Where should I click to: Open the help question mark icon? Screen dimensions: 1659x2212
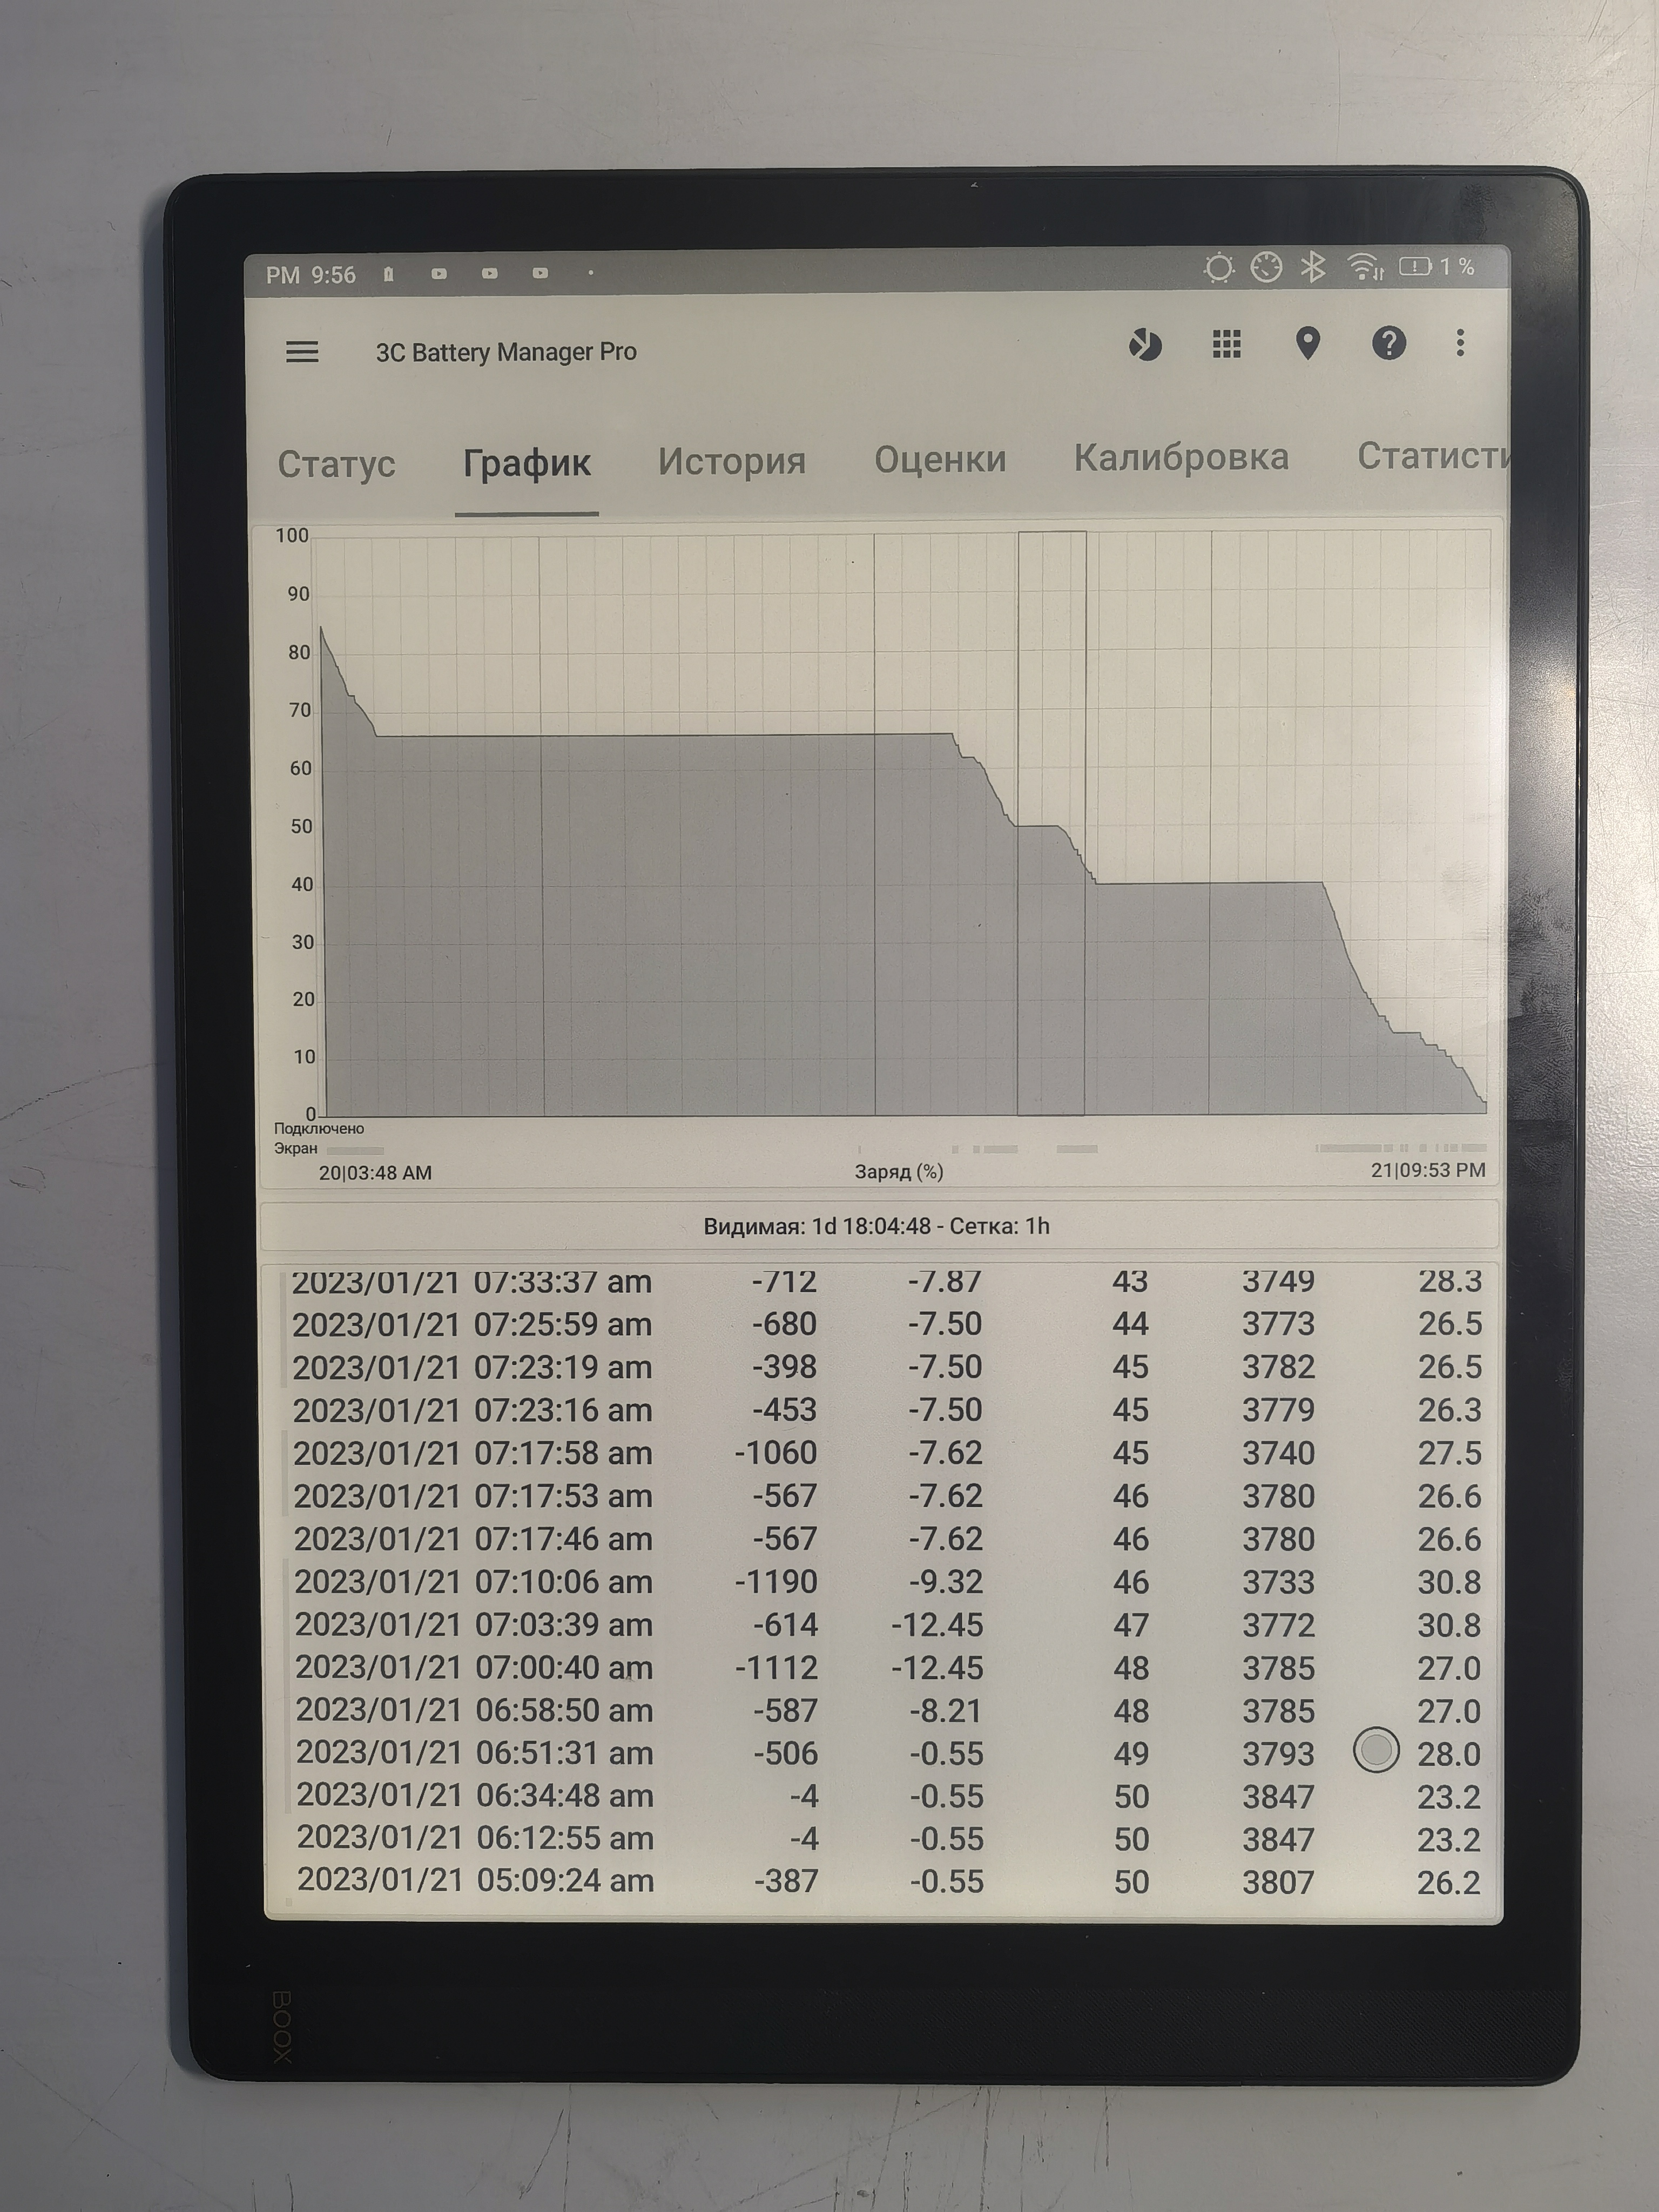click(x=1388, y=343)
